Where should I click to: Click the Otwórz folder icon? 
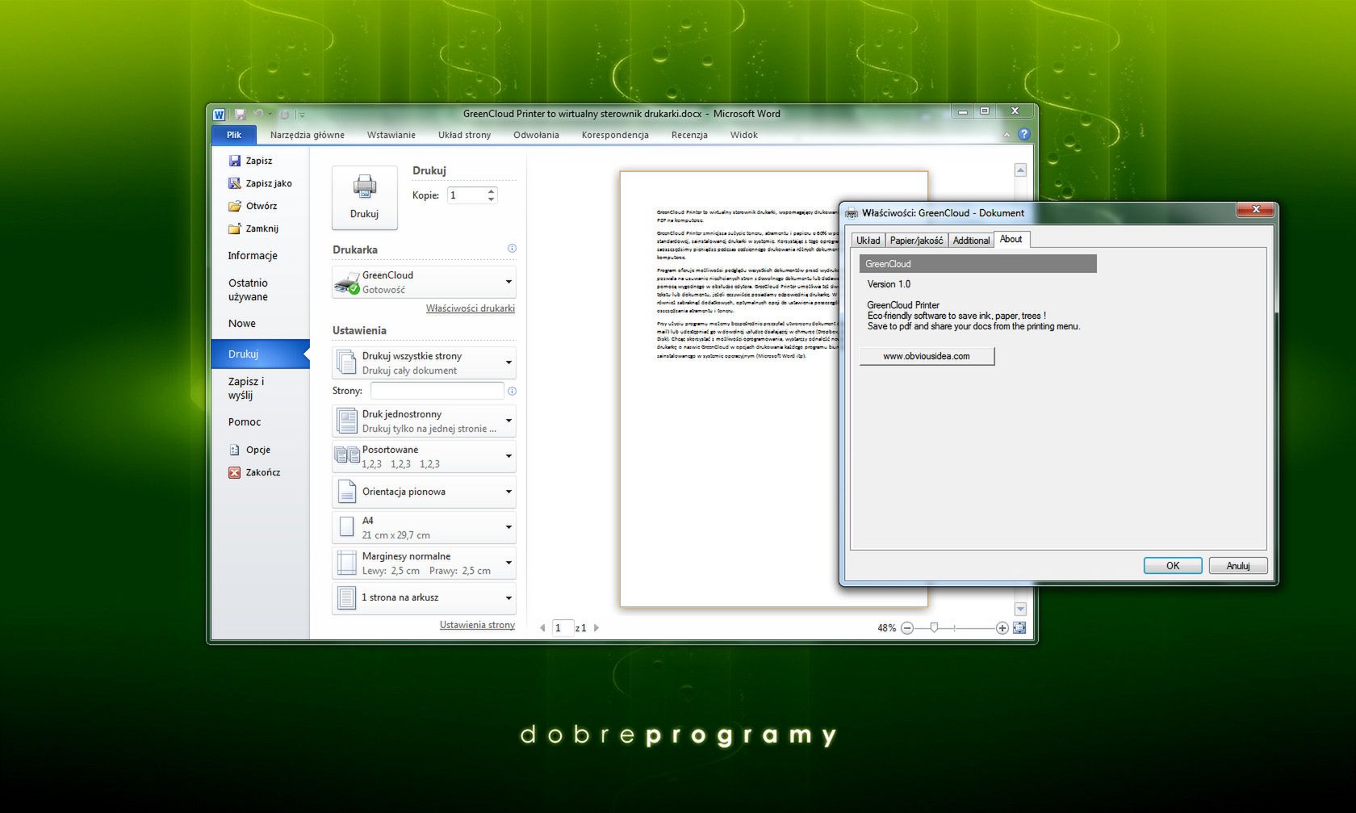pos(235,206)
